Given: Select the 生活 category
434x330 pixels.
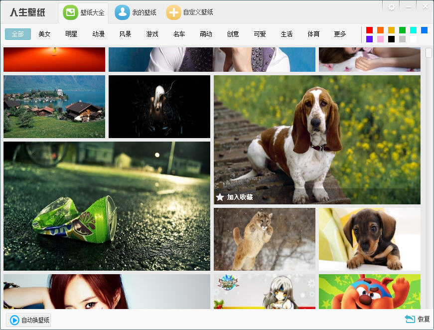Looking at the screenshot, I should pyautogui.click(x=287, y=34).
